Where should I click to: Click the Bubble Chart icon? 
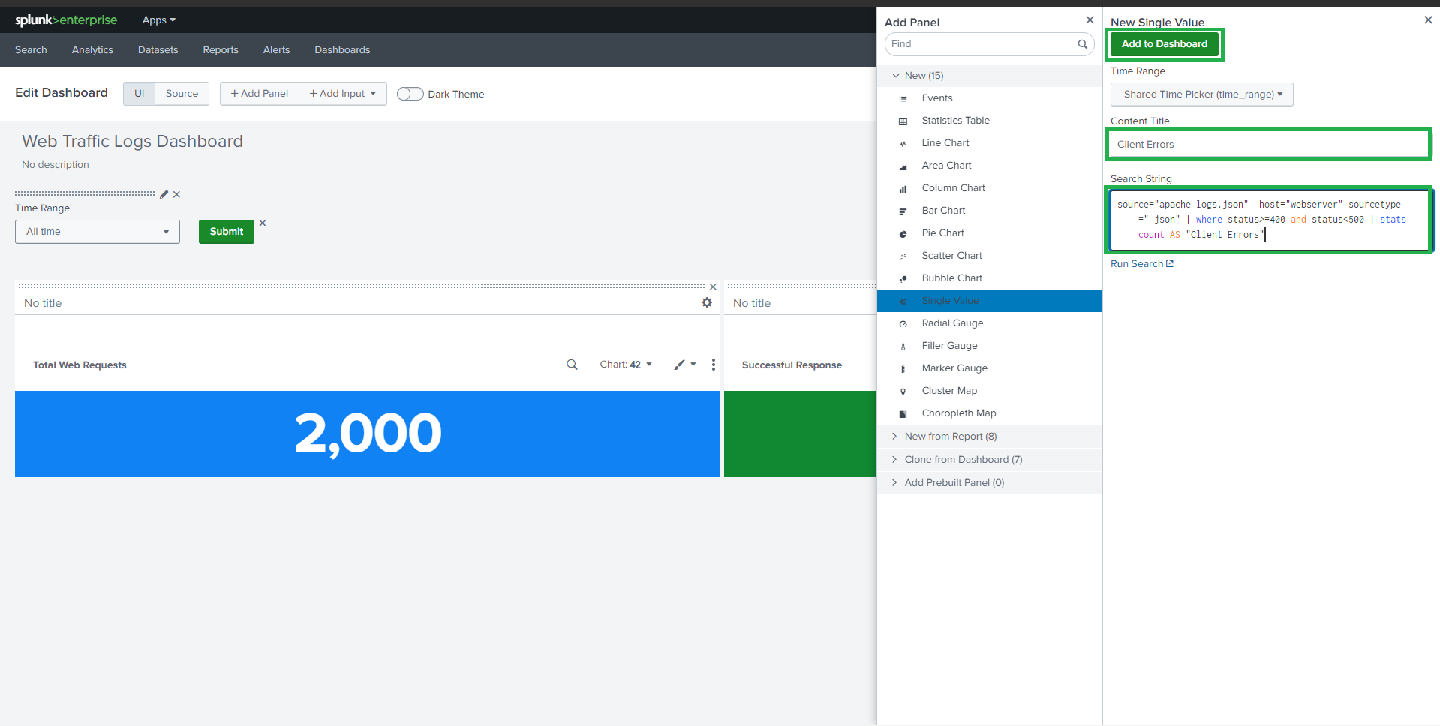tap(903, 278)
